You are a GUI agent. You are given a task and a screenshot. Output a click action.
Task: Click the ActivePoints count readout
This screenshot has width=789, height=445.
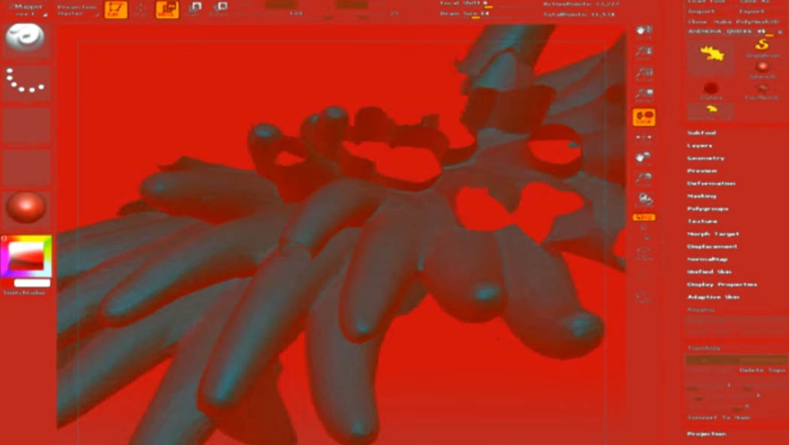pyautogui.click(x=581, y=4)
